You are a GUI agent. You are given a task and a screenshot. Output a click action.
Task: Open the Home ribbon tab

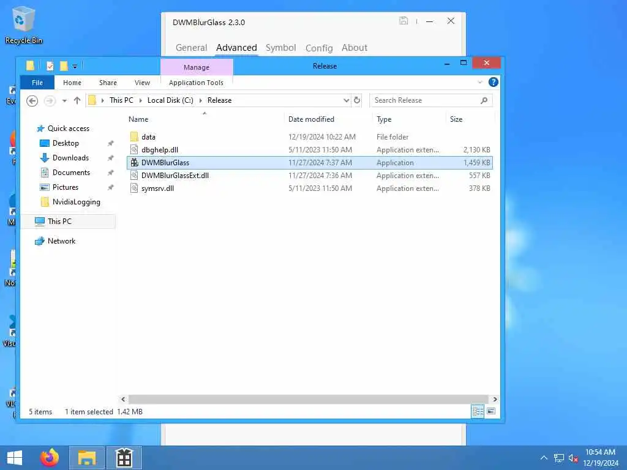pos(72,83)
